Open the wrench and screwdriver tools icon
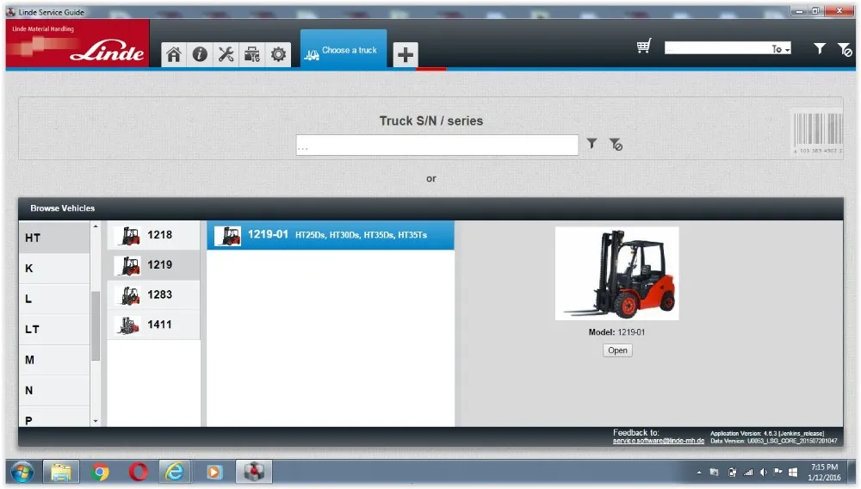Image resolution: width=861 pixels, height=489 pixels. pos(226,54)
